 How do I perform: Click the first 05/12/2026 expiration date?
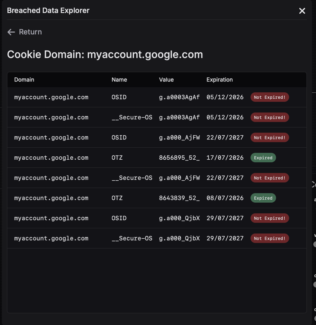coord(225,97)
